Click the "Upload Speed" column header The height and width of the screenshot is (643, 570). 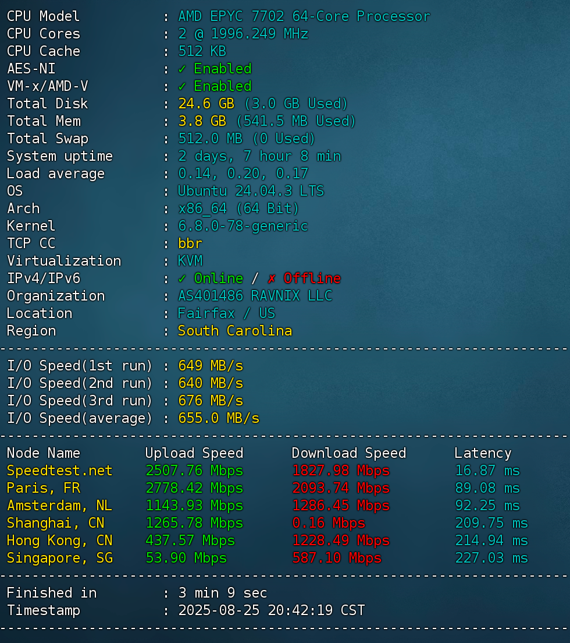194,454
